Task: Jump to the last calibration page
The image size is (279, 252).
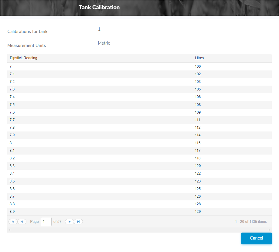Action: tap(78, 222)
